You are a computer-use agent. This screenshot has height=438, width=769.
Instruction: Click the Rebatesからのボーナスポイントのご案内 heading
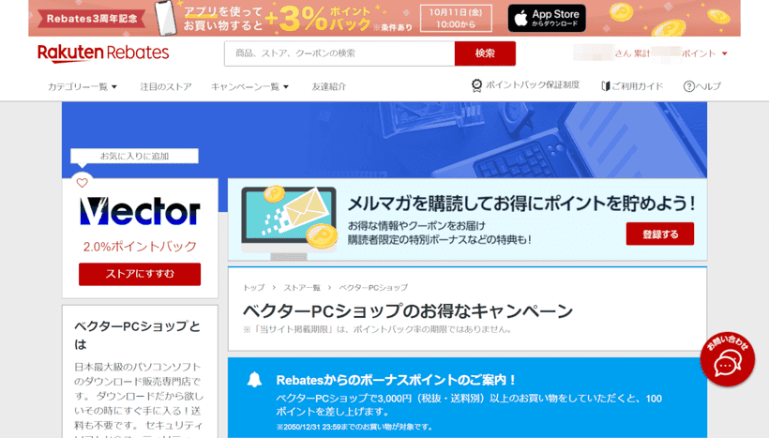click(396, 380)
